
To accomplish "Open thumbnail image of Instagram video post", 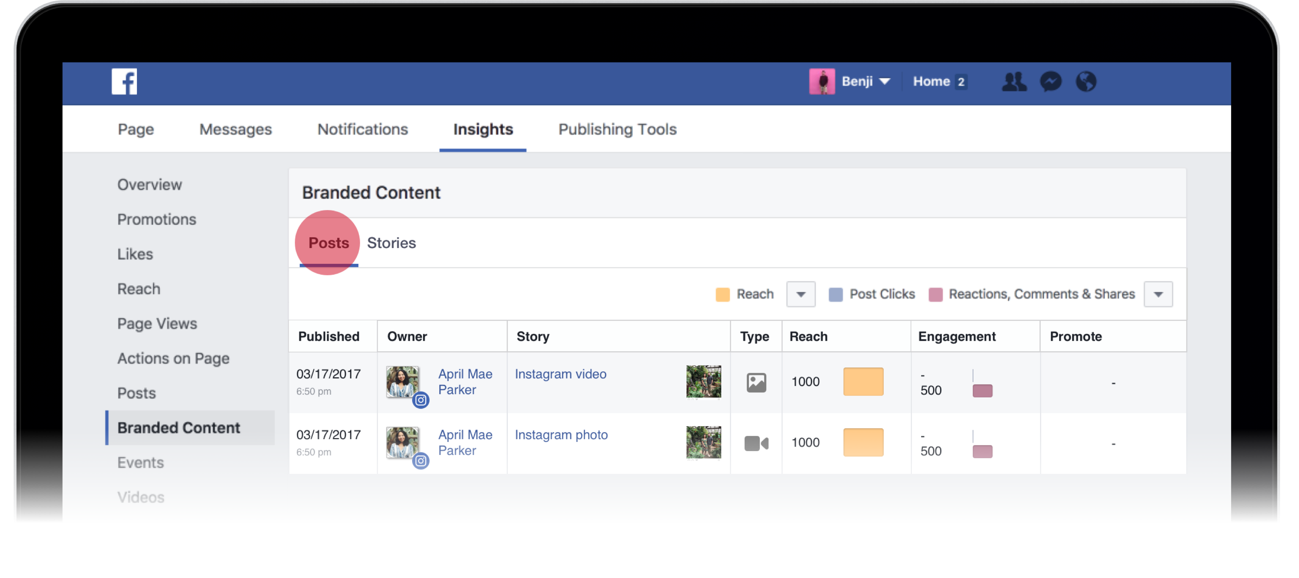I will click(x=703, y=382).
